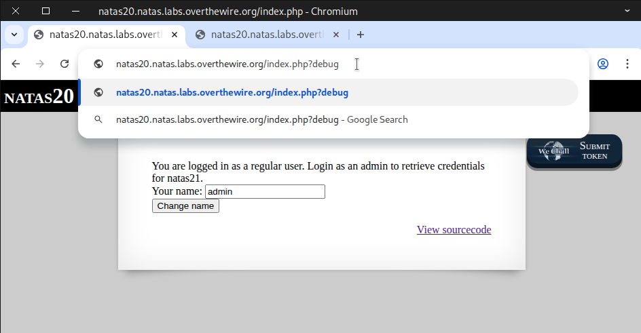Click the browser forward arrow
Viewport: 641px width, 333px height.
pyautogui.click(x=40, y=64)
